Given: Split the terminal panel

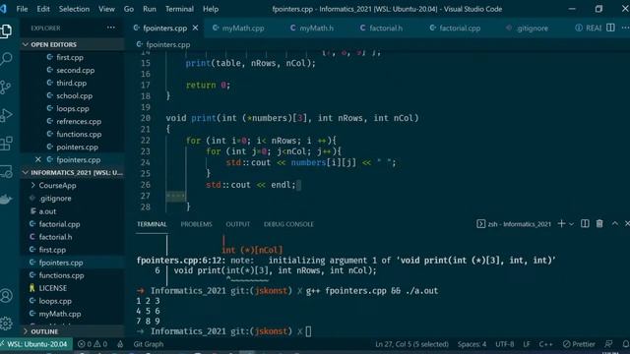Looking at the screenshot, I should (x=585, y=224).
